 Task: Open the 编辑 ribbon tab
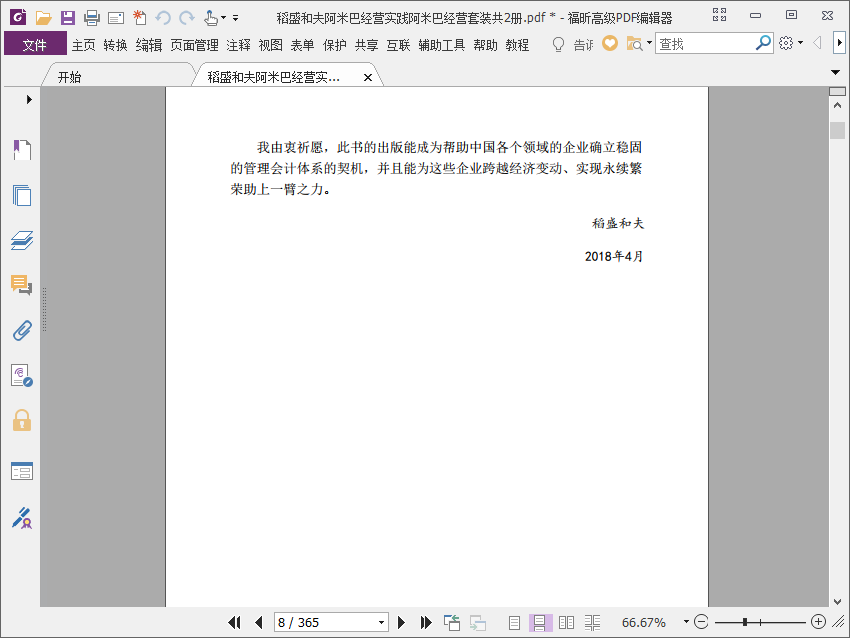point(149,45)
